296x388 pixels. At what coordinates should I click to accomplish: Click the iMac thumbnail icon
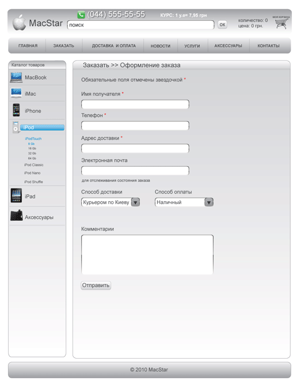coord(16,93)
